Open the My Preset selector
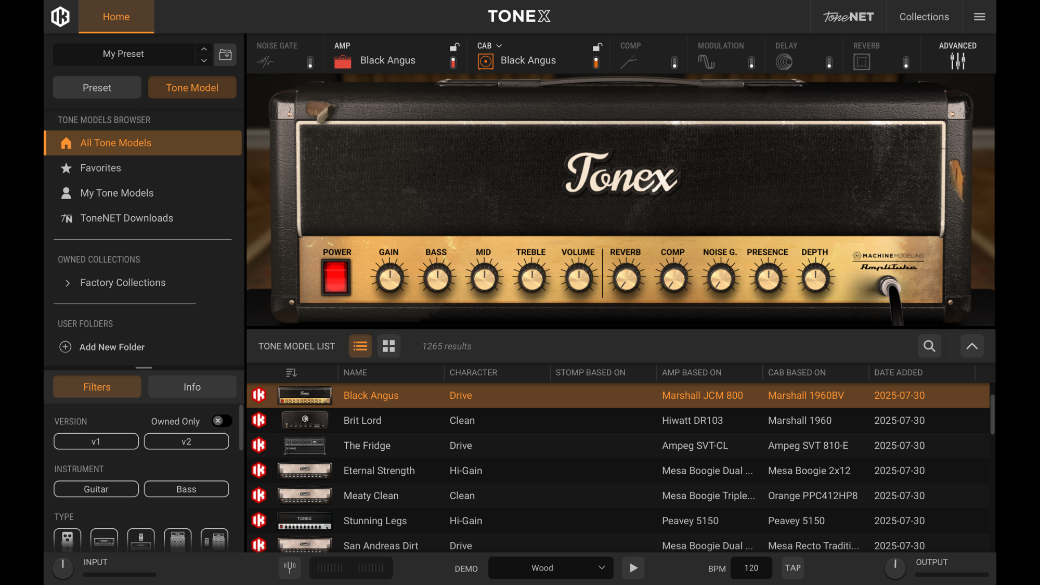The width and height of the screenshot is (1040, 585). point(124,54)
